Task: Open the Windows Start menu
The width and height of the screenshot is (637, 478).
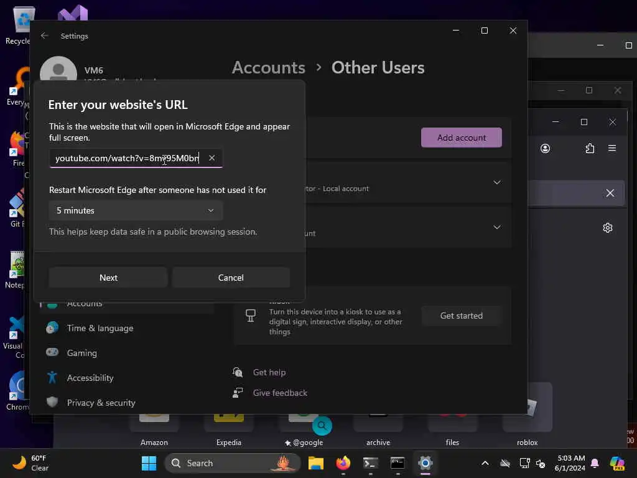Action: coord(149,463)
